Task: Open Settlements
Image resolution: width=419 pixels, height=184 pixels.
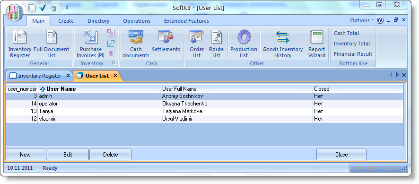Action: tap(166, 41)
